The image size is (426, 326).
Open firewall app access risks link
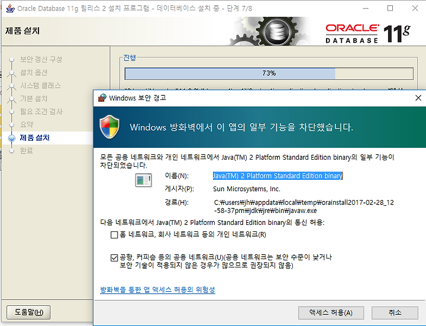coord(157,289)
